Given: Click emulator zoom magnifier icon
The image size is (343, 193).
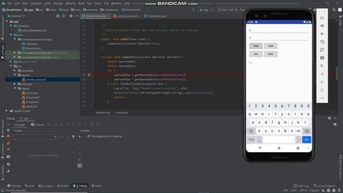Looking at the screenshot, I should pyautogui.click(x=322, y=66).
